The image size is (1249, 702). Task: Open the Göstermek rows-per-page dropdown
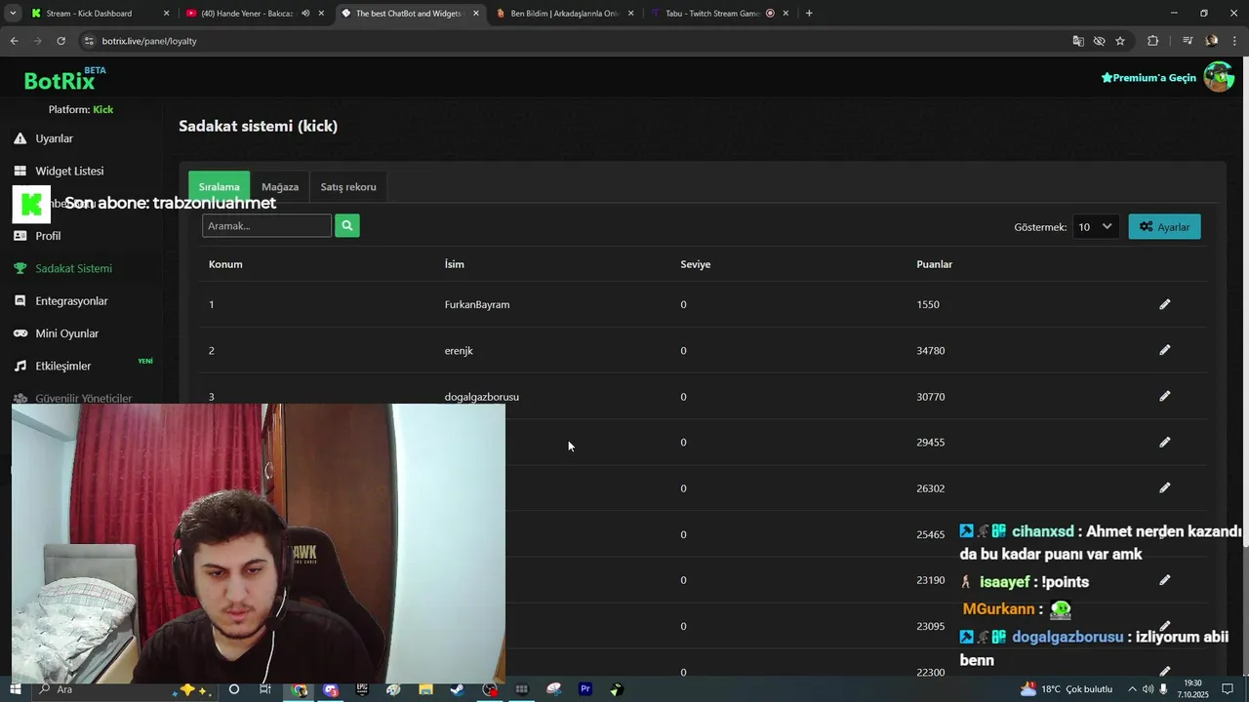click(x=1095, y=226)
